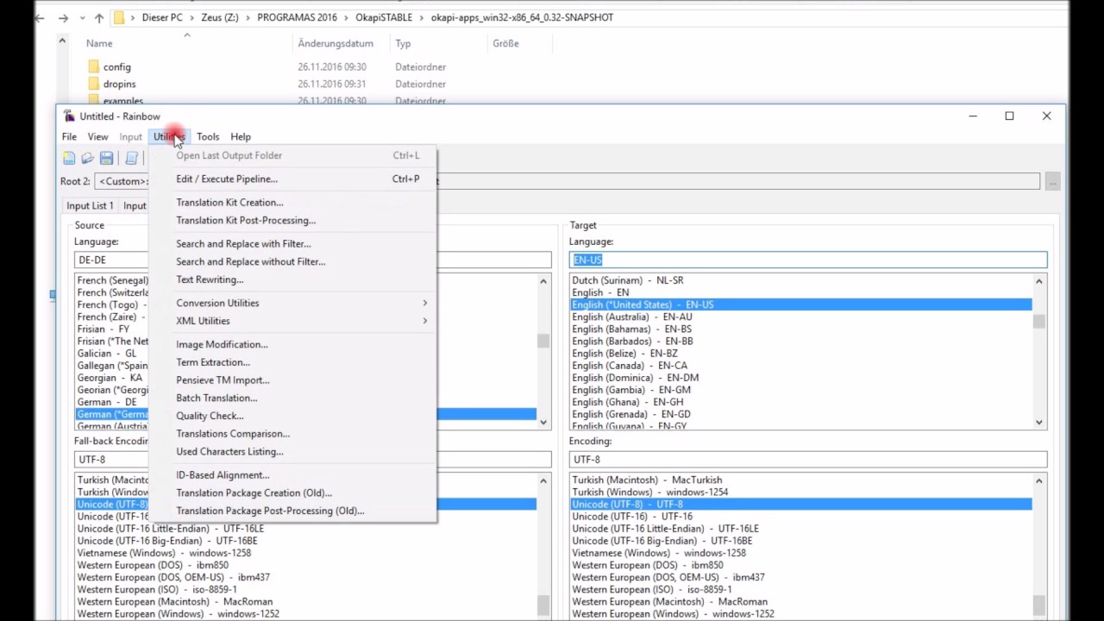Click the target Encoding UTF-8 field
This screenshot has height=621, width=1104.
[808, 460]
